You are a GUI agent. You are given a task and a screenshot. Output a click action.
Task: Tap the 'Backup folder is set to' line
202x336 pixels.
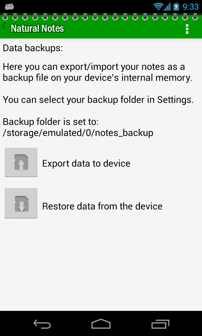click(50, 122)
